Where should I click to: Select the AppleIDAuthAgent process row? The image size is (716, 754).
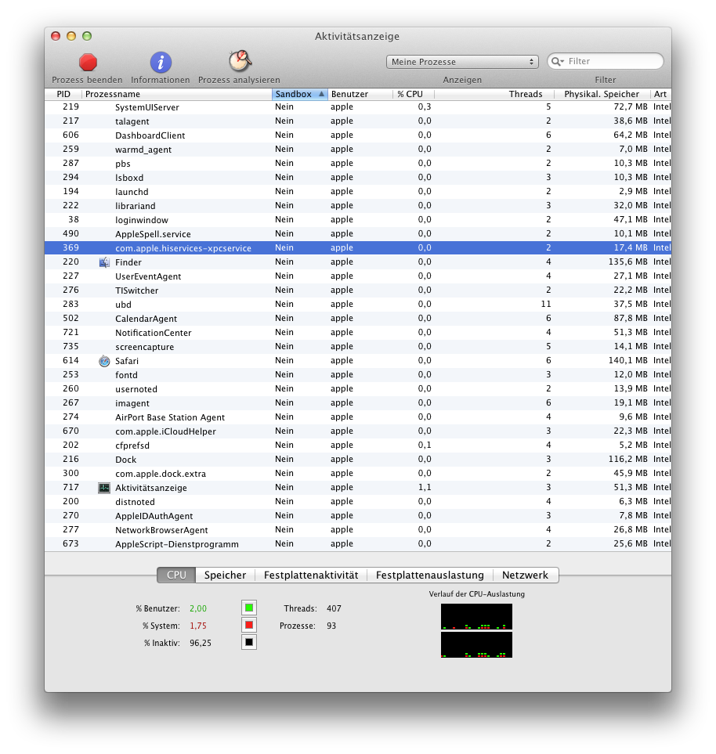point(358,516)
